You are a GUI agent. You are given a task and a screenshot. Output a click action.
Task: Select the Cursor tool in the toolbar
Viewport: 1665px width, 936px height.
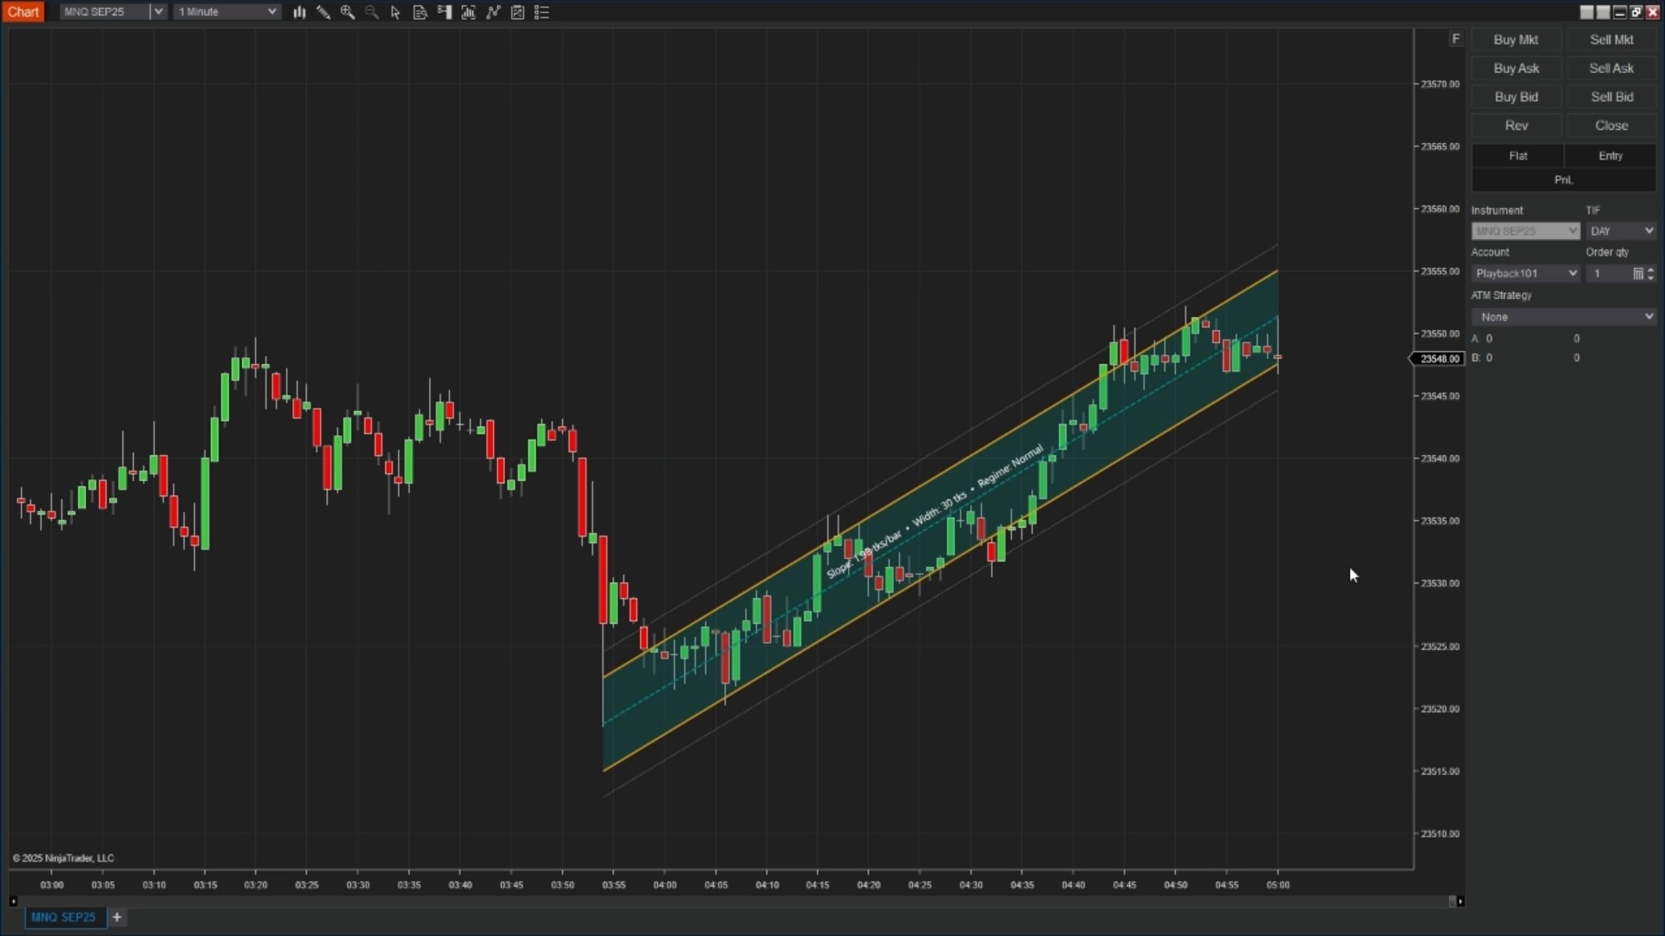395,13
